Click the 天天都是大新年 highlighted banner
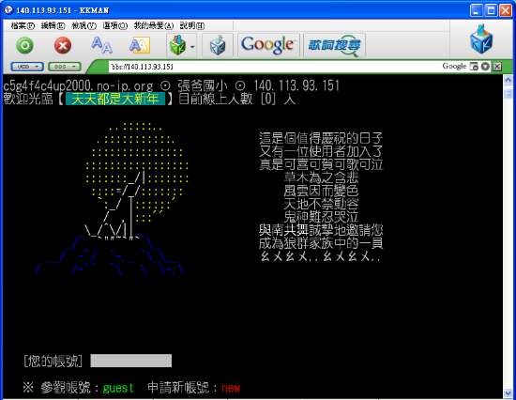The height and width of the screenshot is (400, 516). [x=115, y=99]
